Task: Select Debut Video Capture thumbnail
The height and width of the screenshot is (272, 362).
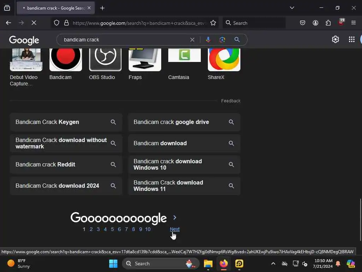Action: point(26,59)
